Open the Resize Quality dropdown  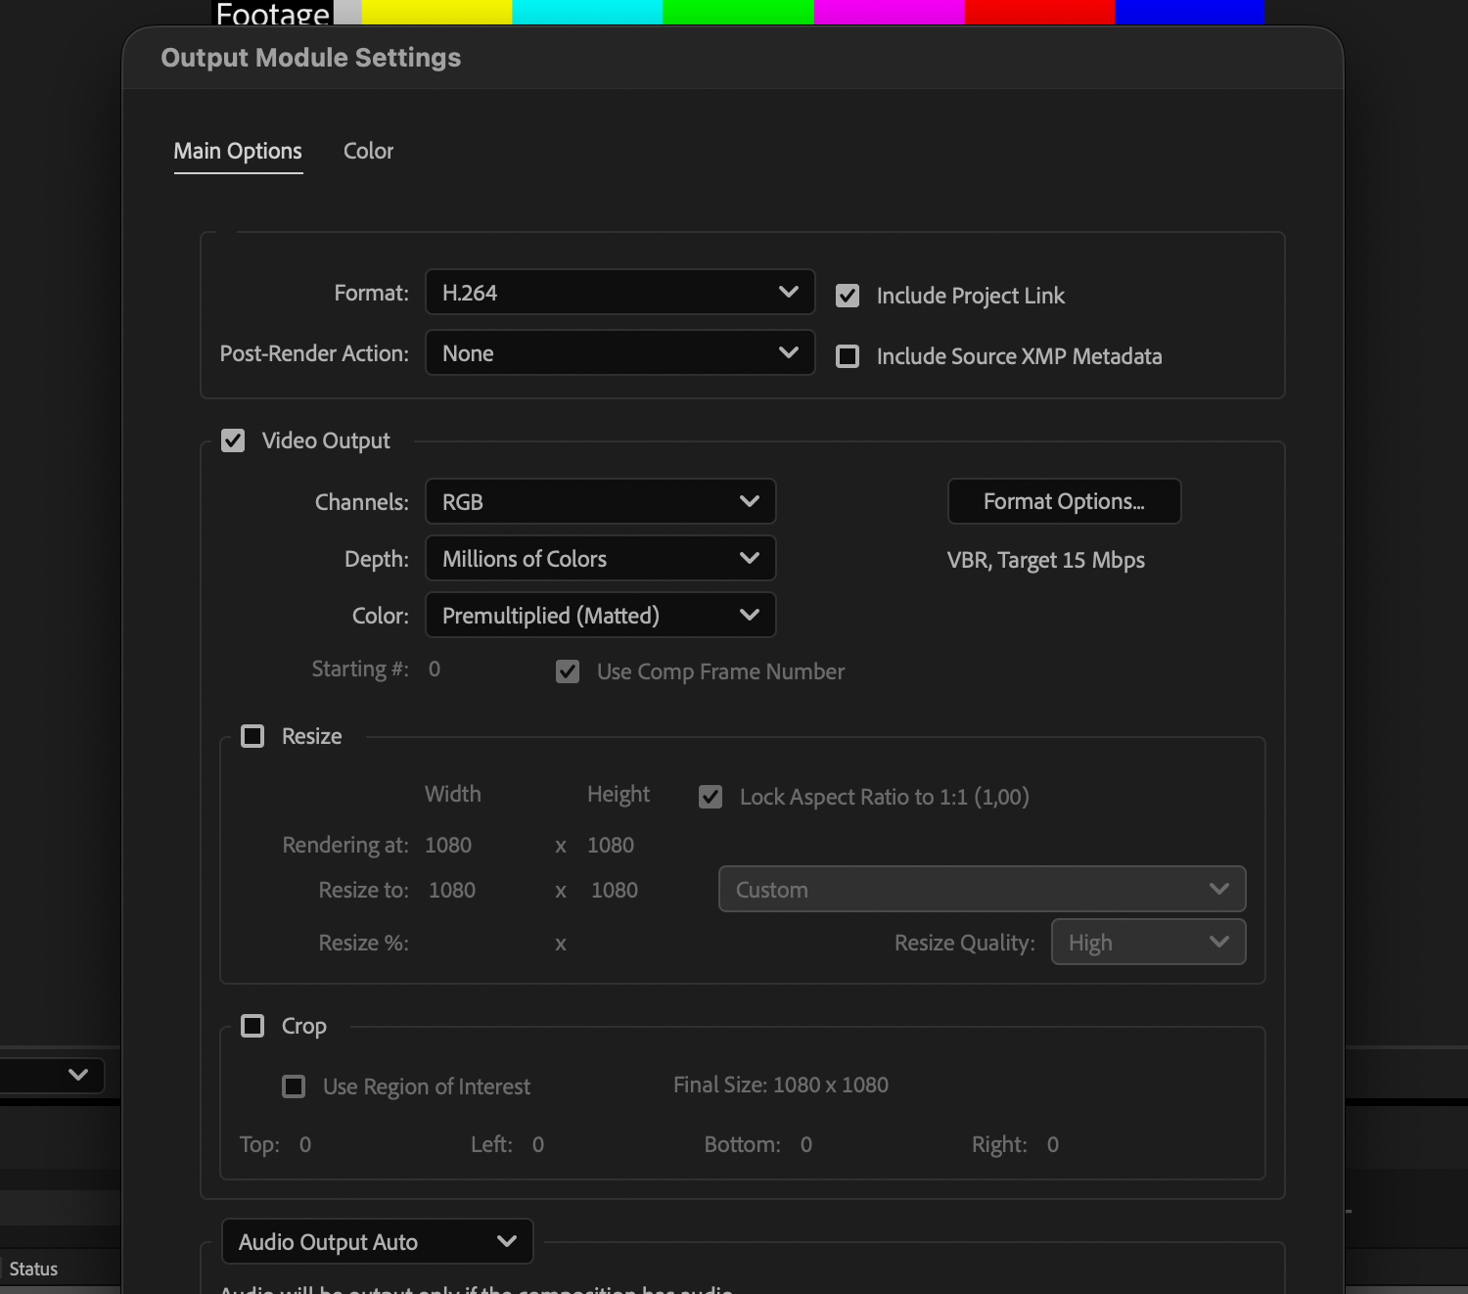coord(1148,942)
